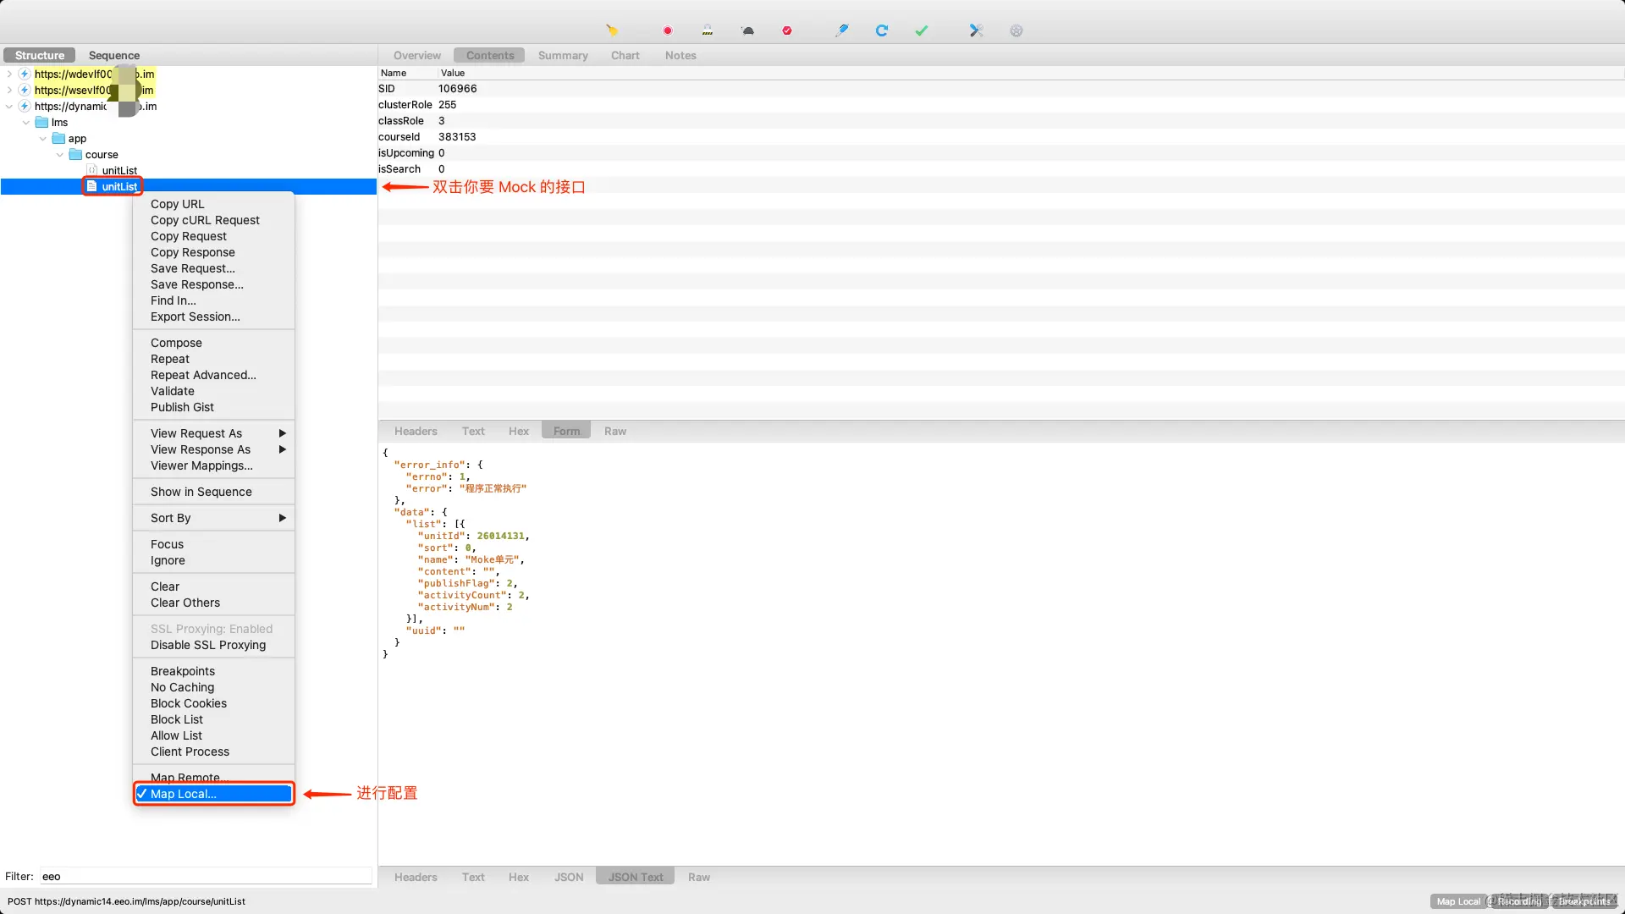This screenshot has width=1625, height=914.
Task: Choose Disable SSL Proxying
Action: tap(213, 645)
